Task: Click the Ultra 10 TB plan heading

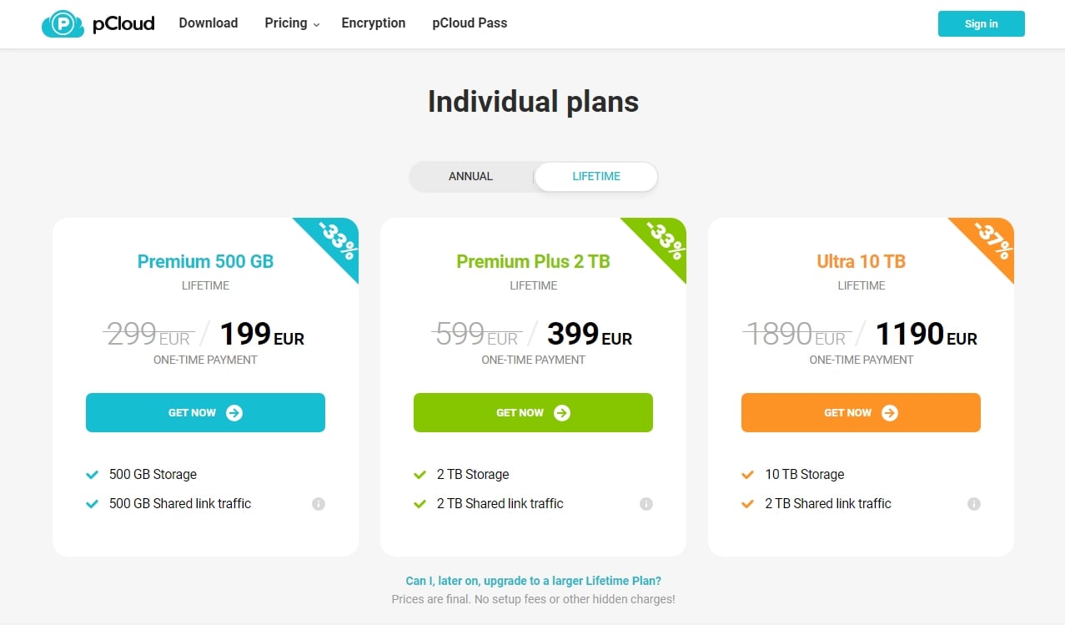Action: coord(862,261)
